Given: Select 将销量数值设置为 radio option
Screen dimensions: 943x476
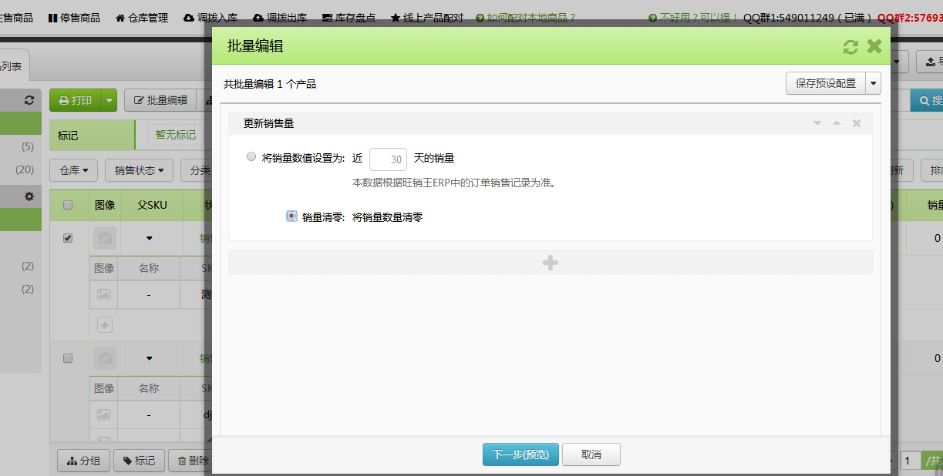Looking at the screenshot, I should pyautogui.click(x=251, y=157).
